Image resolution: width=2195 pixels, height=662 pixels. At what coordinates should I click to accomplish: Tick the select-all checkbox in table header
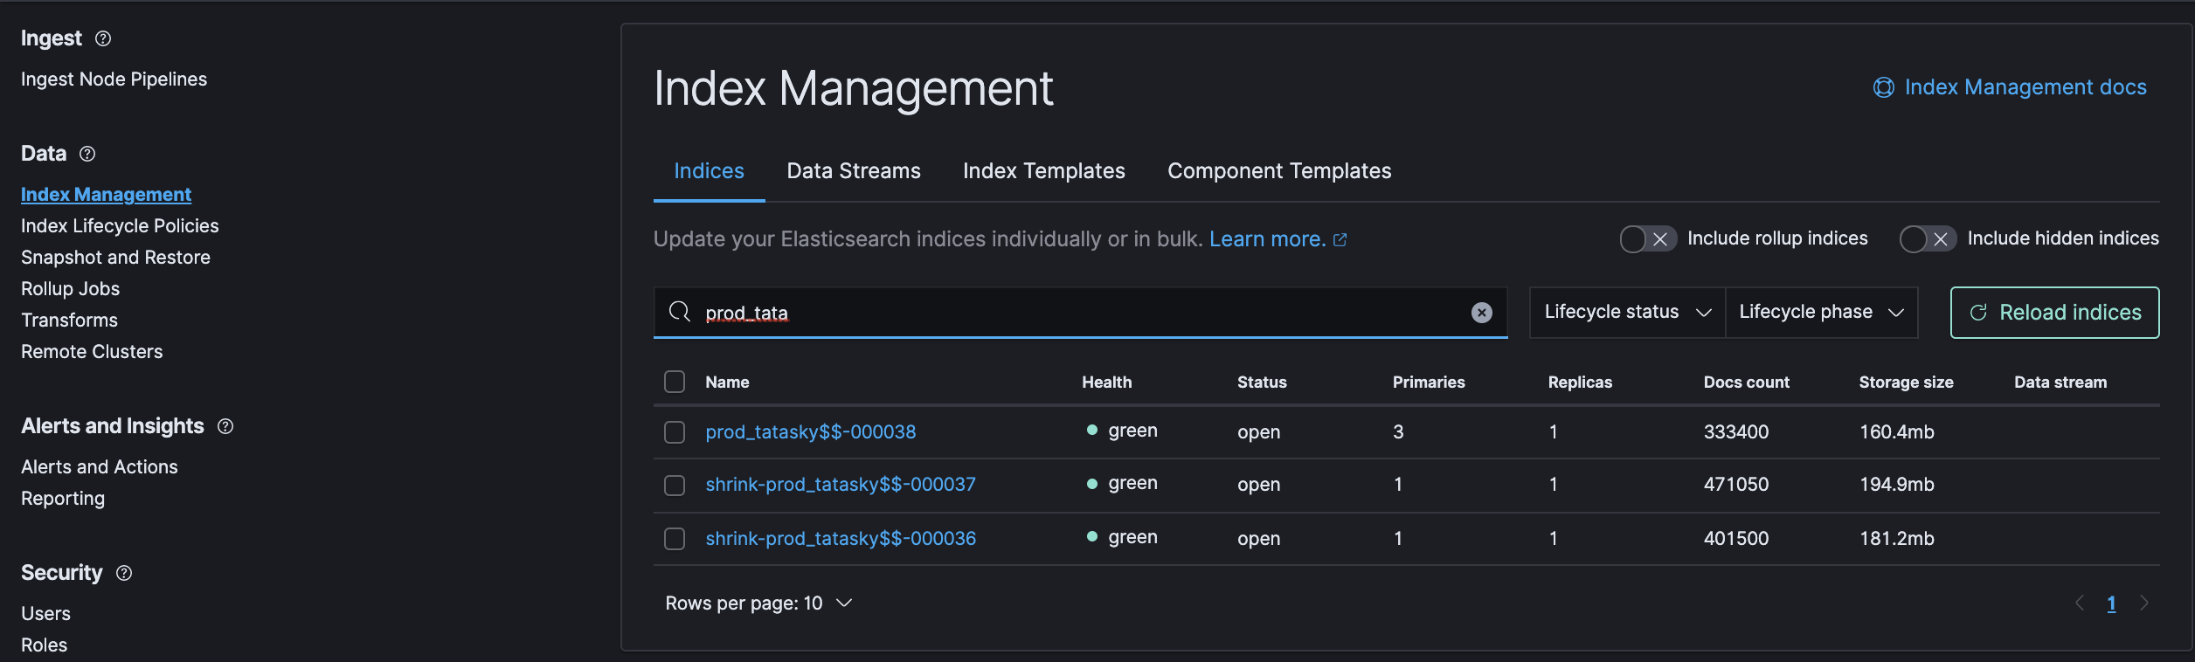(675, 382)
